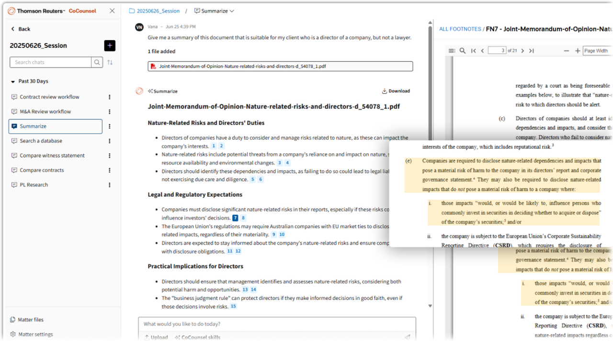Navigate to 20250626_Session breadcrumb folder
The width and height of the screenshot is (613, 341).
(x=154, y=11)
